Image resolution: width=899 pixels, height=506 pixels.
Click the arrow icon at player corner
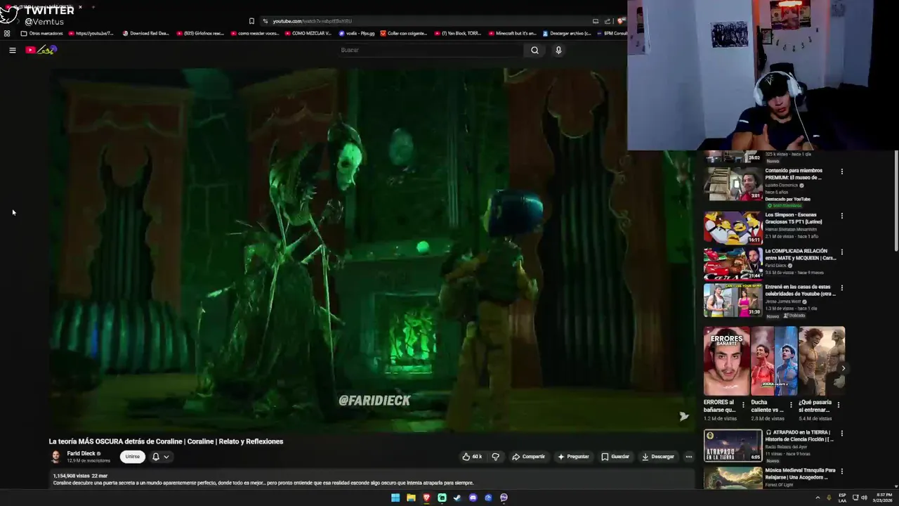(683, 416)
